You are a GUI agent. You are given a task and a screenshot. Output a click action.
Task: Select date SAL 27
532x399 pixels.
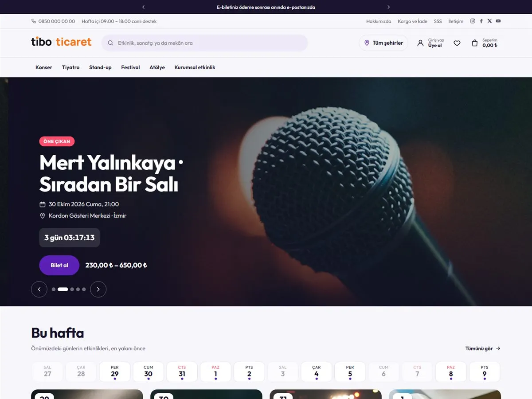[x=47, y=372]
